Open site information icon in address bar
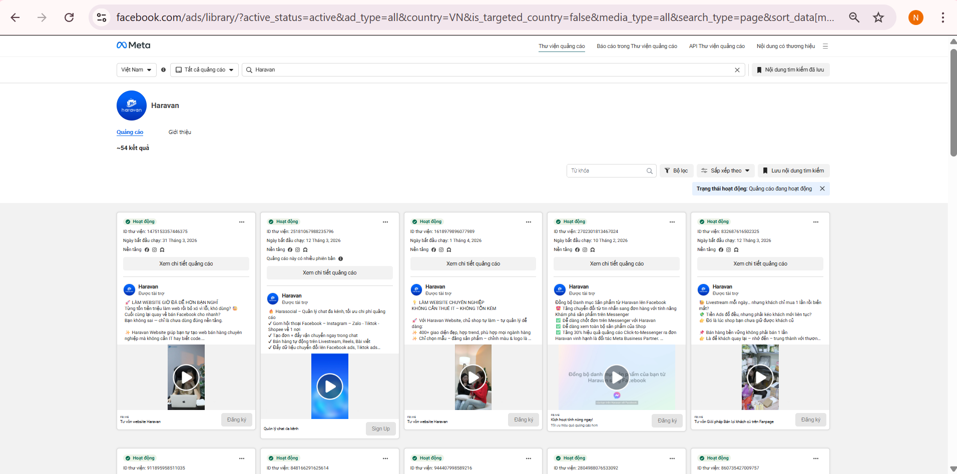 pyautogui.click(x=102, y=17)
